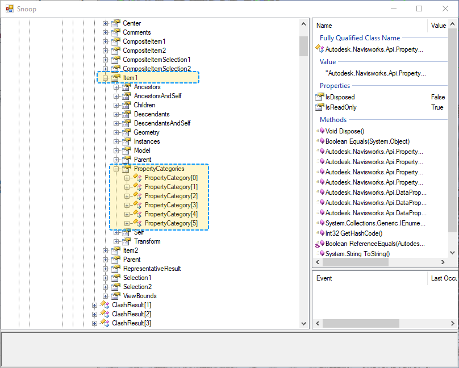Click the Boolean ReferenceEquals method icon
Viewport: 459px width, 368px height.
pyautogui.click(x=319, y=244)
